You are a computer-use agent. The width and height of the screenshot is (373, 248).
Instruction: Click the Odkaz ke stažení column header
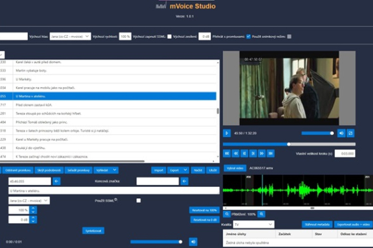pos(355,234)
